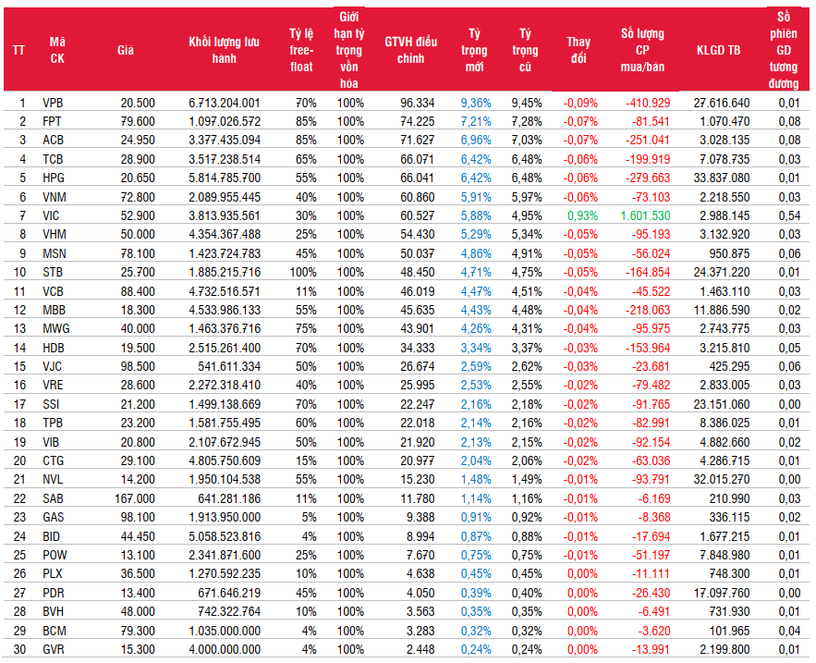
Task: Click the 'Khối lượng lưu hành' header
Action: point(224,50)
